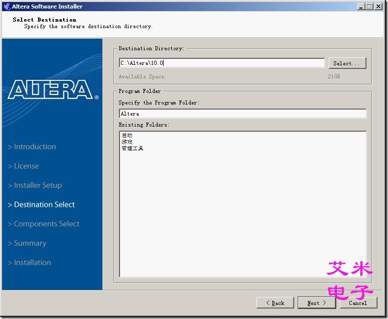388x319 pixels.
Task: Cancel the installer with the Cancel button
Action: point(358,302)
